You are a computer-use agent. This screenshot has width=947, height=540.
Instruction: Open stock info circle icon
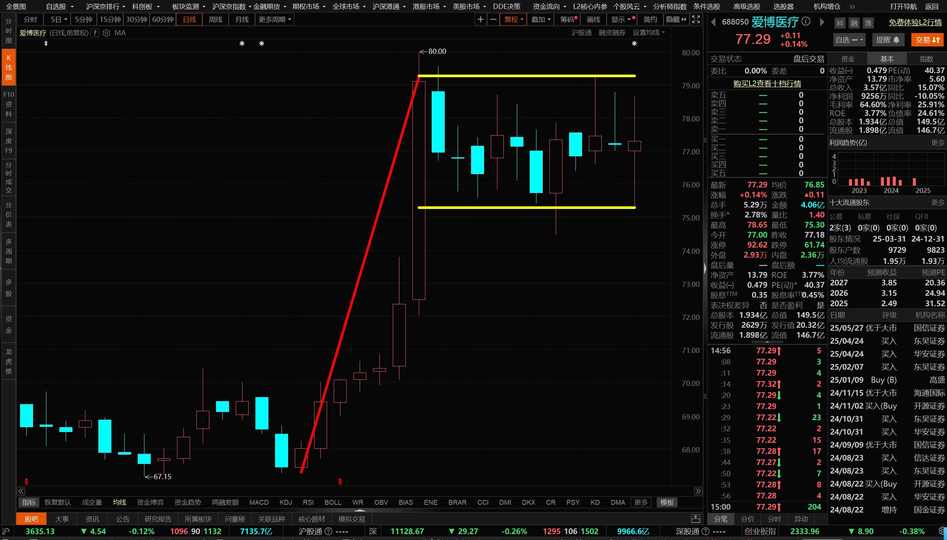click(x=806, y=21)
